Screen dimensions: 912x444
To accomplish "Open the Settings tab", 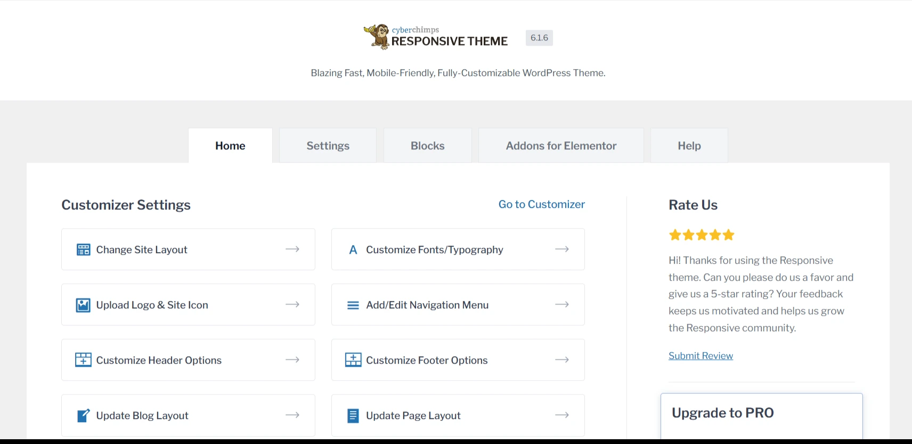I will [328, 146].
